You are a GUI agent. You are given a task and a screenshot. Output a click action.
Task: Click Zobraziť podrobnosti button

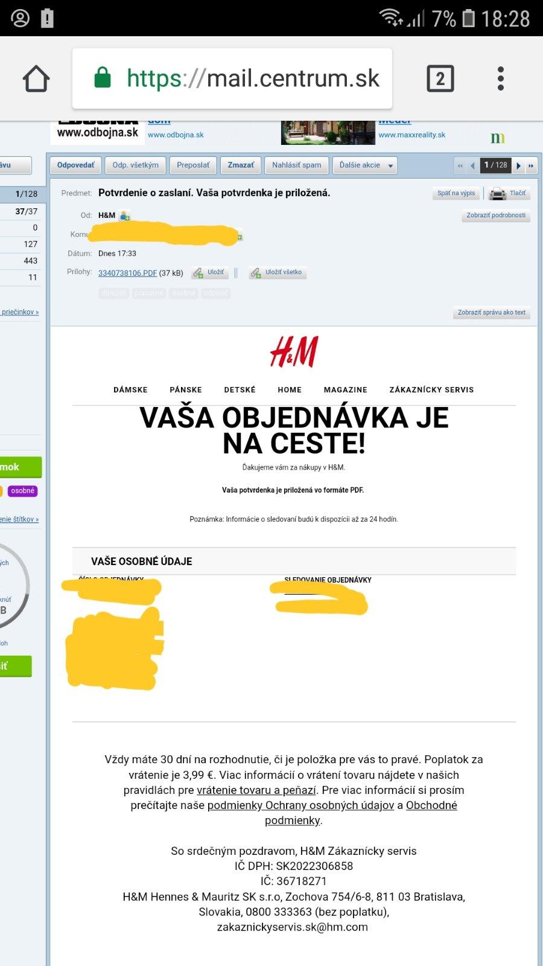[x=496, y=216]
